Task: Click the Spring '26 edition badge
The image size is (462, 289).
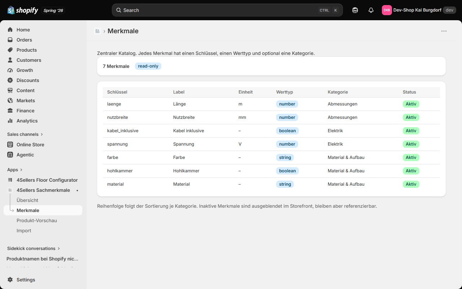Action: [53, 10]
